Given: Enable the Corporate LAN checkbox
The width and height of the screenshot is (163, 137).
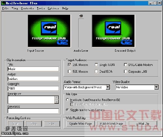Looking at the screenshot, I should pyautogui.click(x=126, y=71).
